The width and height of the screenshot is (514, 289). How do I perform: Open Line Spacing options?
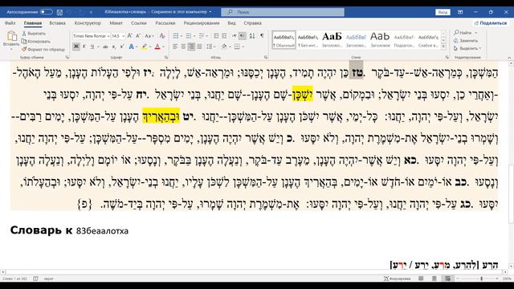tap(210, 47)
